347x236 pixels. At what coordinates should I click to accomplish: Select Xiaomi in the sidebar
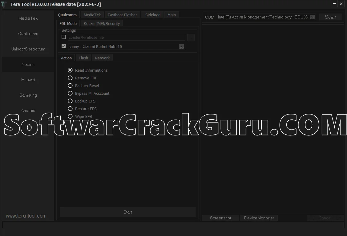(x=28, y=64)
